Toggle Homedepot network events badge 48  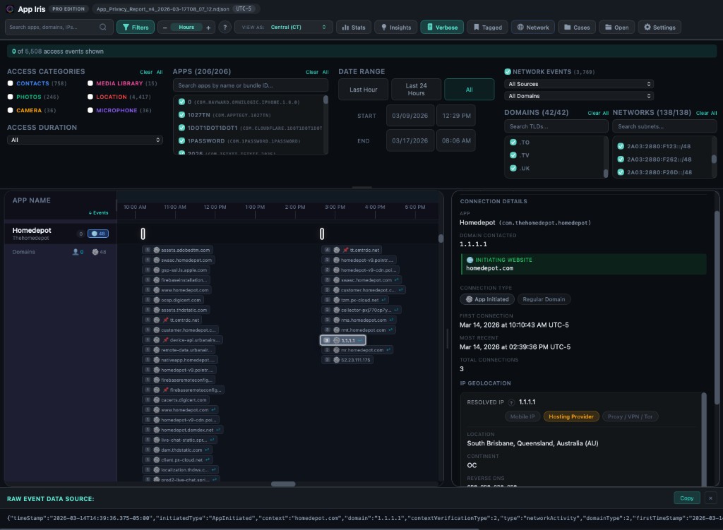pos(98,234)
